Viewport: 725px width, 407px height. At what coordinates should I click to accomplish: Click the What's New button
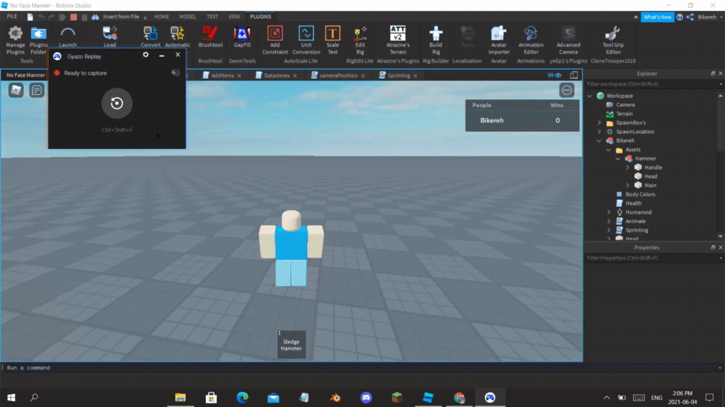click(x=657, y=17)
